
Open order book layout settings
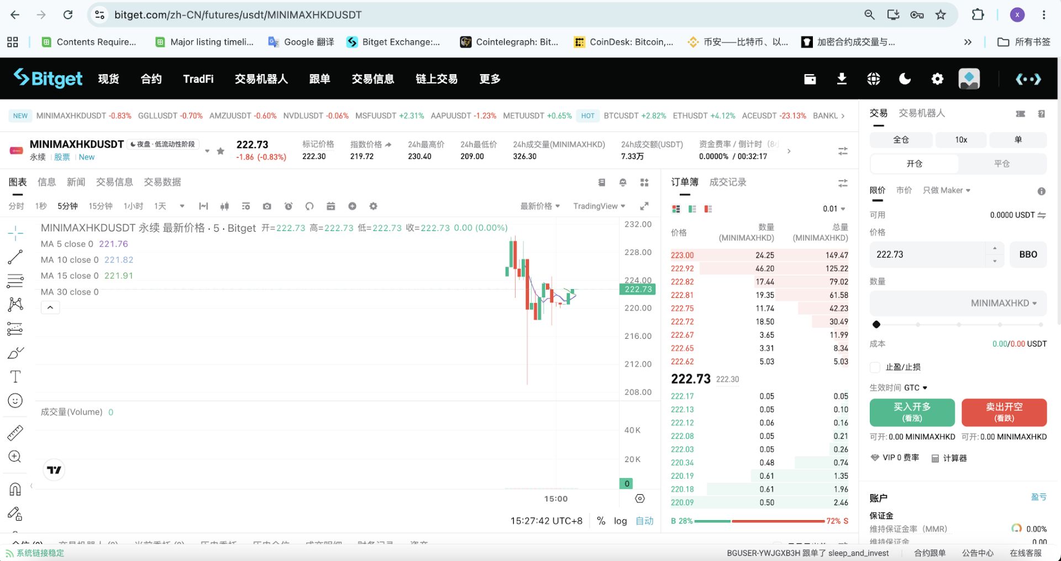(x=843, y=182)
